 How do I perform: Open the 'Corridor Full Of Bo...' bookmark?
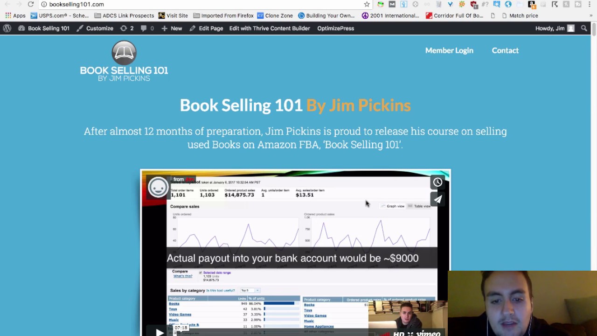coord(454,15)
